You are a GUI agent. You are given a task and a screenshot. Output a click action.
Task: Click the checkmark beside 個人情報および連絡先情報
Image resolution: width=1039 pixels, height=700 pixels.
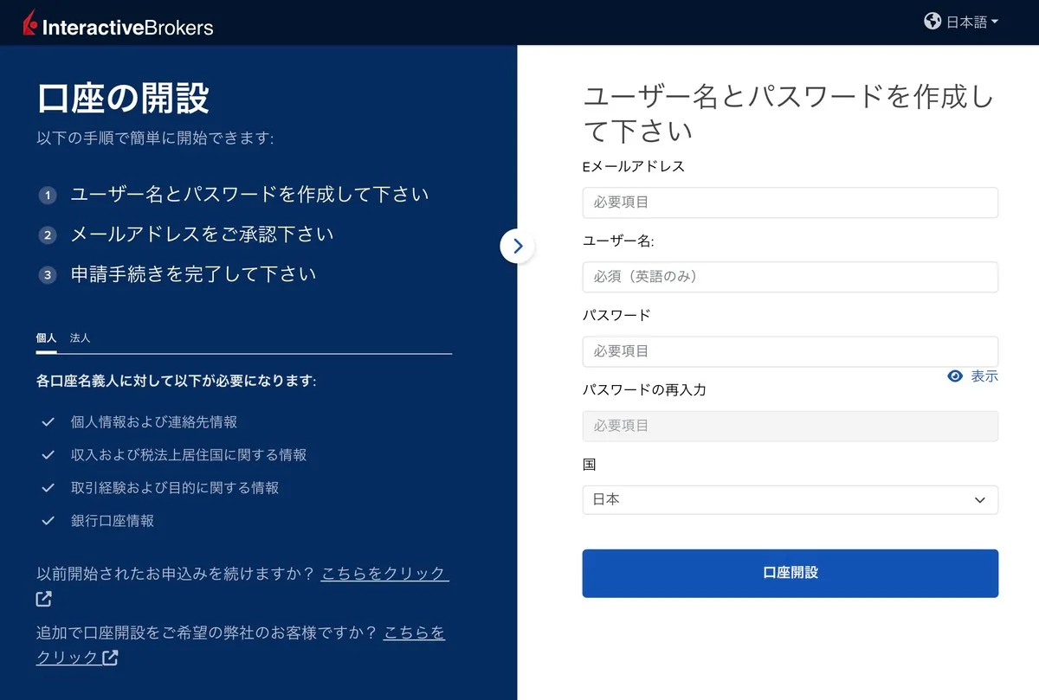tap(48, 422)
